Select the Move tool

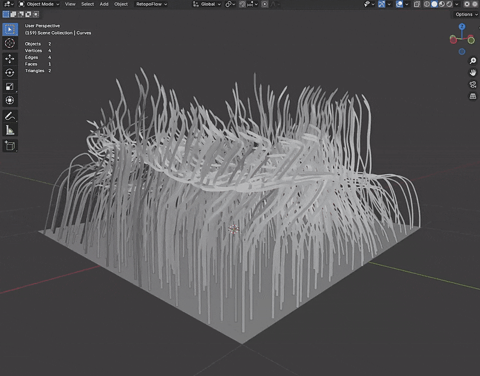pyautogui.click(x=10, y=57)
